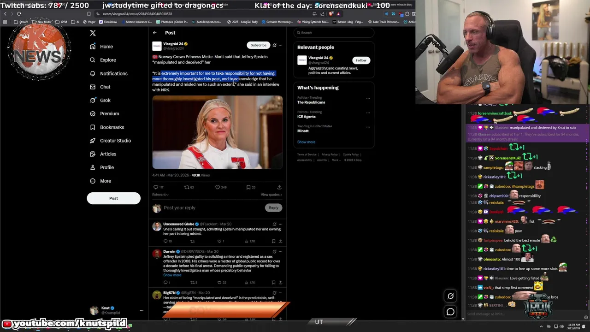
Task: Open the Premium page
Action: click(x=104, y=113)
